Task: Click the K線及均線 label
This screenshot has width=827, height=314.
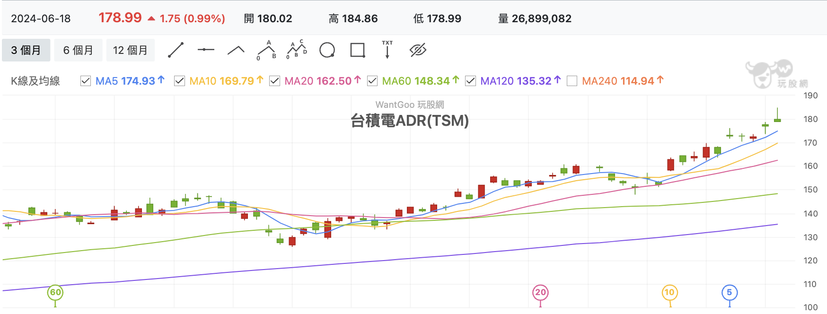Action: click(x=35, y=81)
